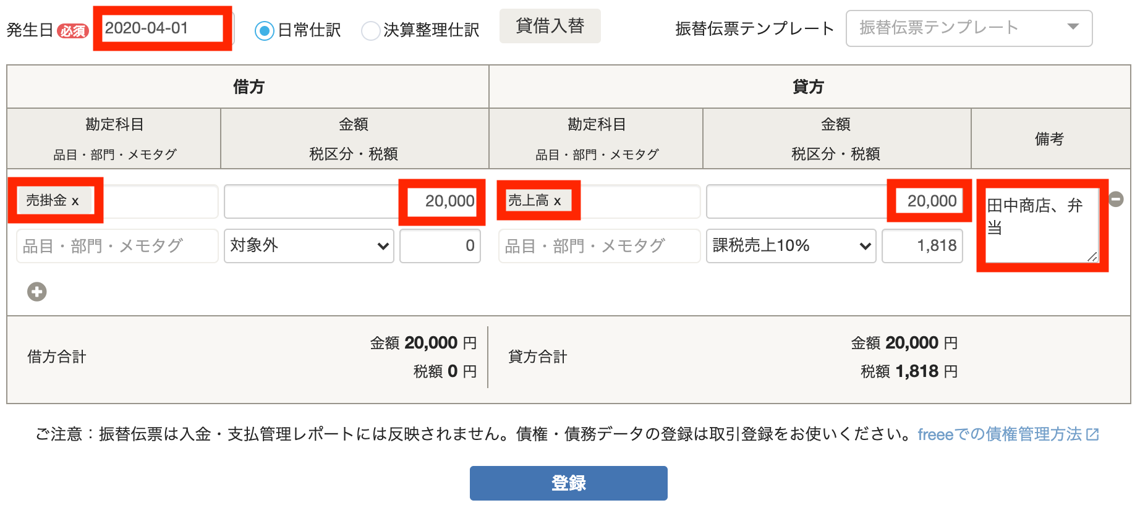Add a new journal row with plus icon
Screen dimensions: 1140x529
point(37,292)
